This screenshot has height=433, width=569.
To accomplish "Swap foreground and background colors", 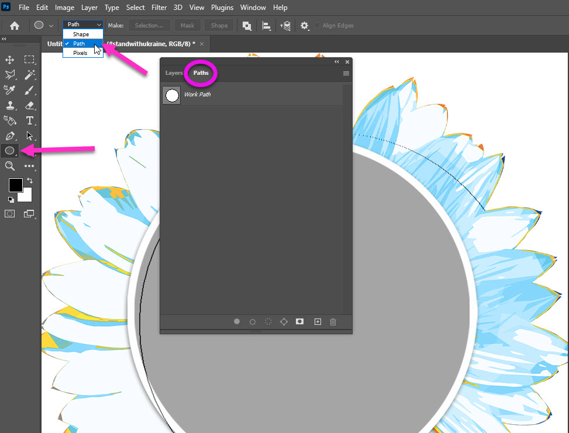I will [x=30, y=180].
